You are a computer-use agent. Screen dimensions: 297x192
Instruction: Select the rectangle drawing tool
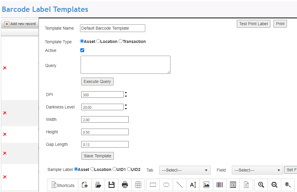coord(153,185)
